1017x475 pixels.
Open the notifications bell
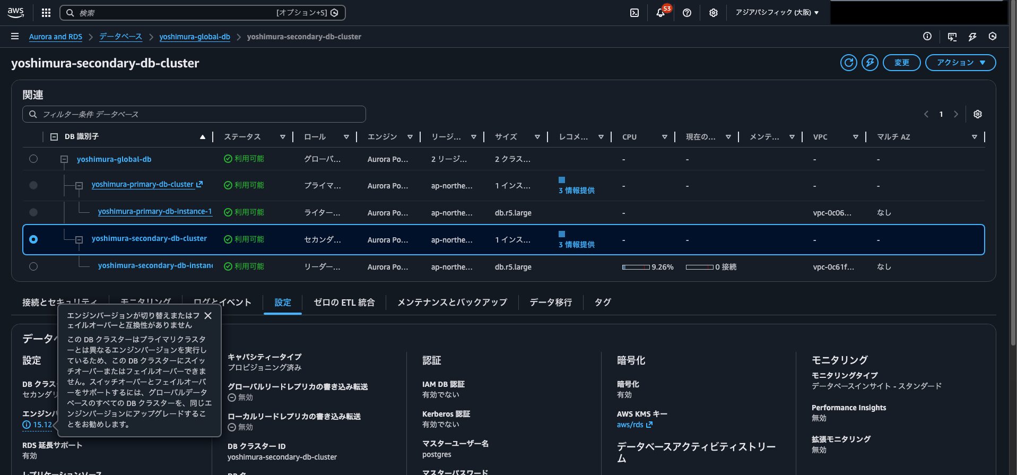[x=660, y=13]
